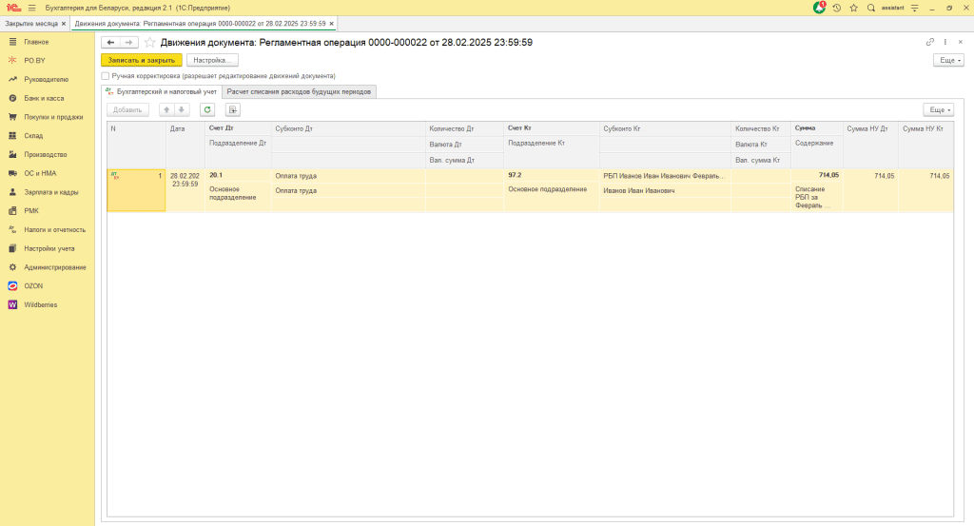This screenshot has height=526, width=974.
Task: Open the service settings menu beside assistant
Action: pyautogui.click(x=914, y=8)
